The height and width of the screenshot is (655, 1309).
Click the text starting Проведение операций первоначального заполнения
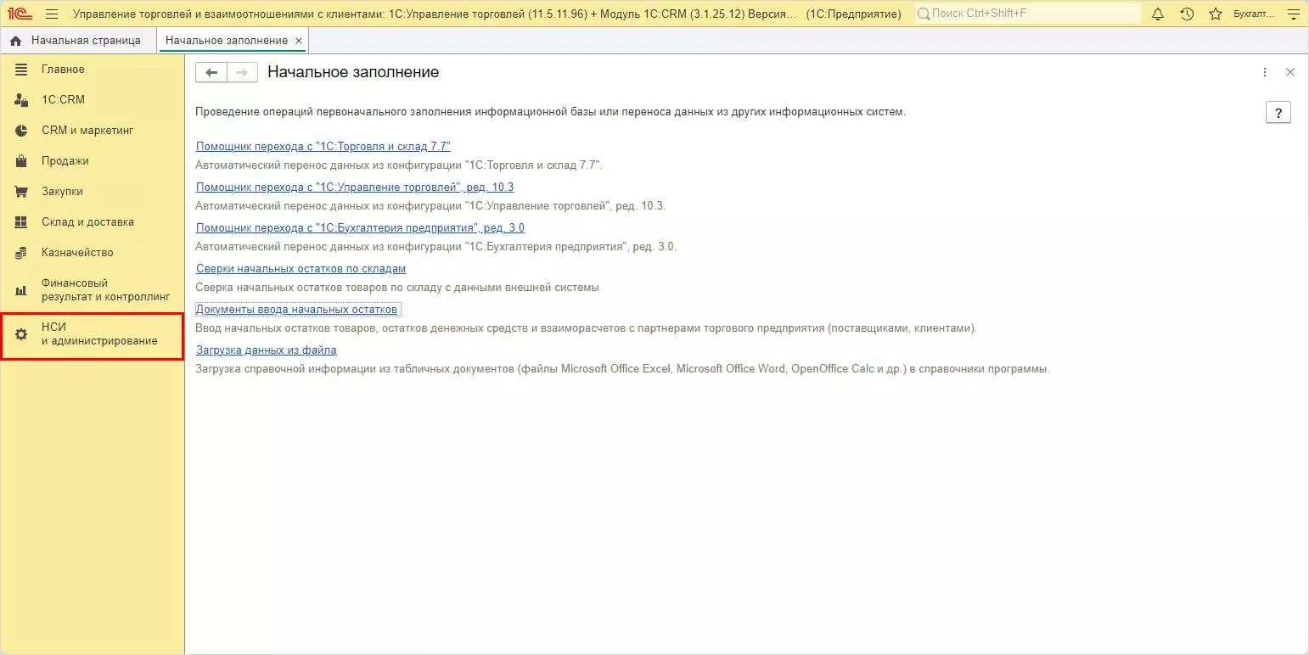click(x=551, y=111)
